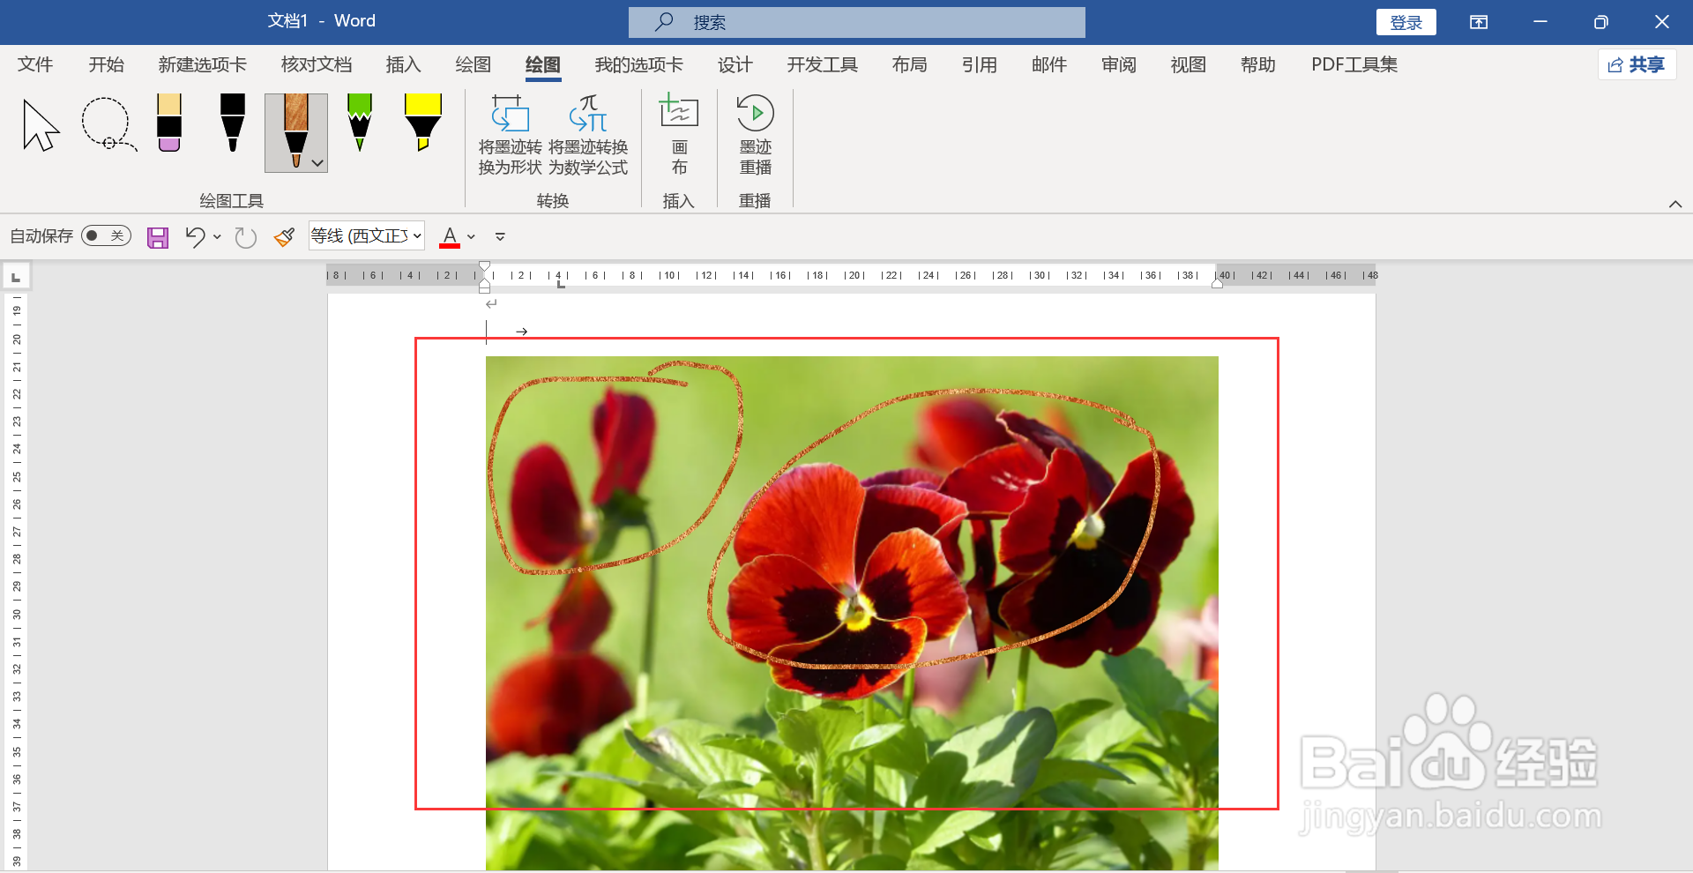This screenshot has width=1693, height=873.
Task: Click the 共享 Share button
Action: [x=1637, y=64]
